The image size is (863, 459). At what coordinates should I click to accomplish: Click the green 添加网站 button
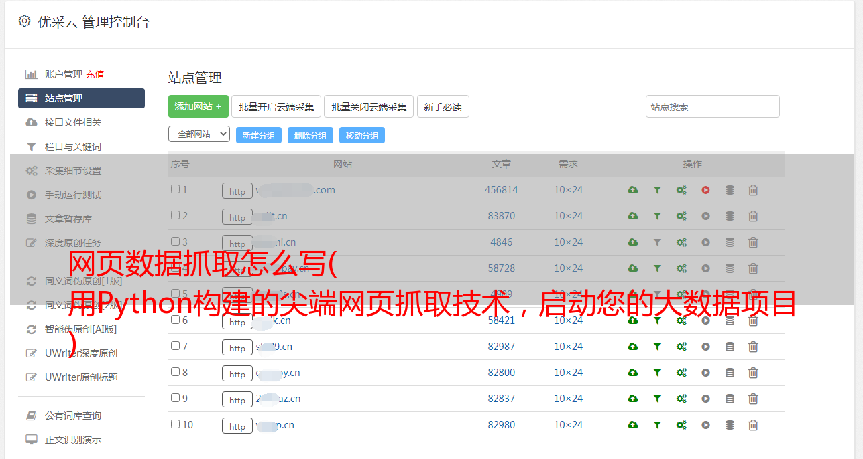198,106
